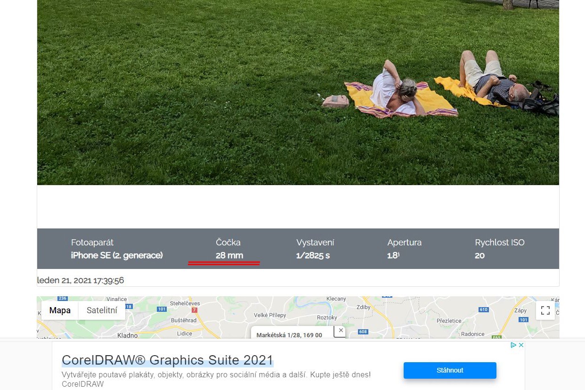The width and height of the screenshot is (585, 390).
Task: Open the AdChoices triangle icon
Action: coord(513,345)
